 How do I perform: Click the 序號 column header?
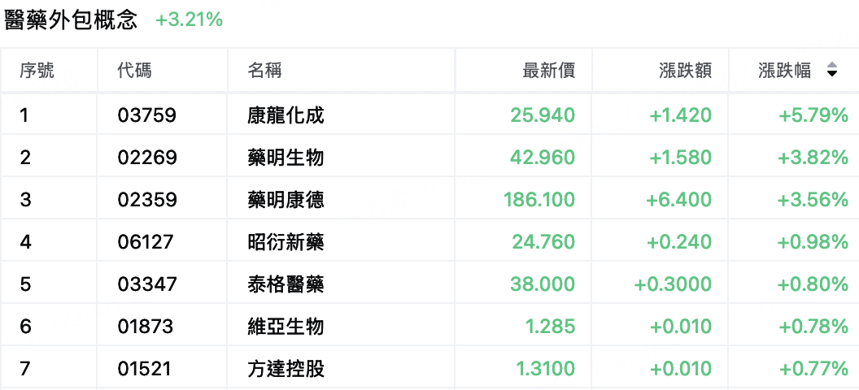(x=37, y=70)
